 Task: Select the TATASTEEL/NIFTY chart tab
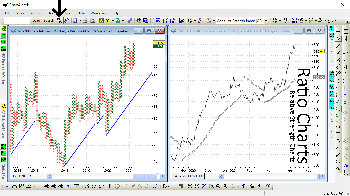188,176
